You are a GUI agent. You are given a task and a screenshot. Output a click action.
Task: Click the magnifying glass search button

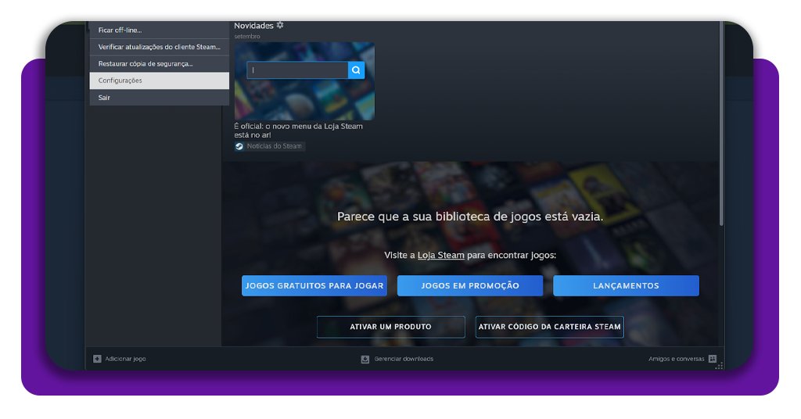point(356,70)
